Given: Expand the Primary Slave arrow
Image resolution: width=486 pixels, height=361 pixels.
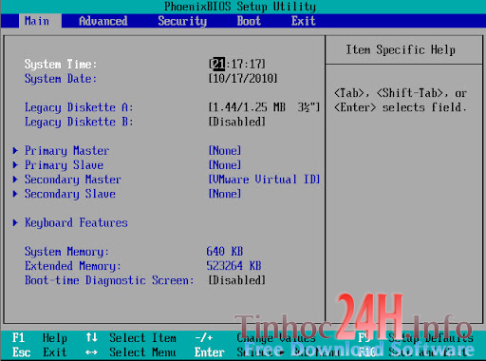Looking at the screenshot, I should [15, 165].
